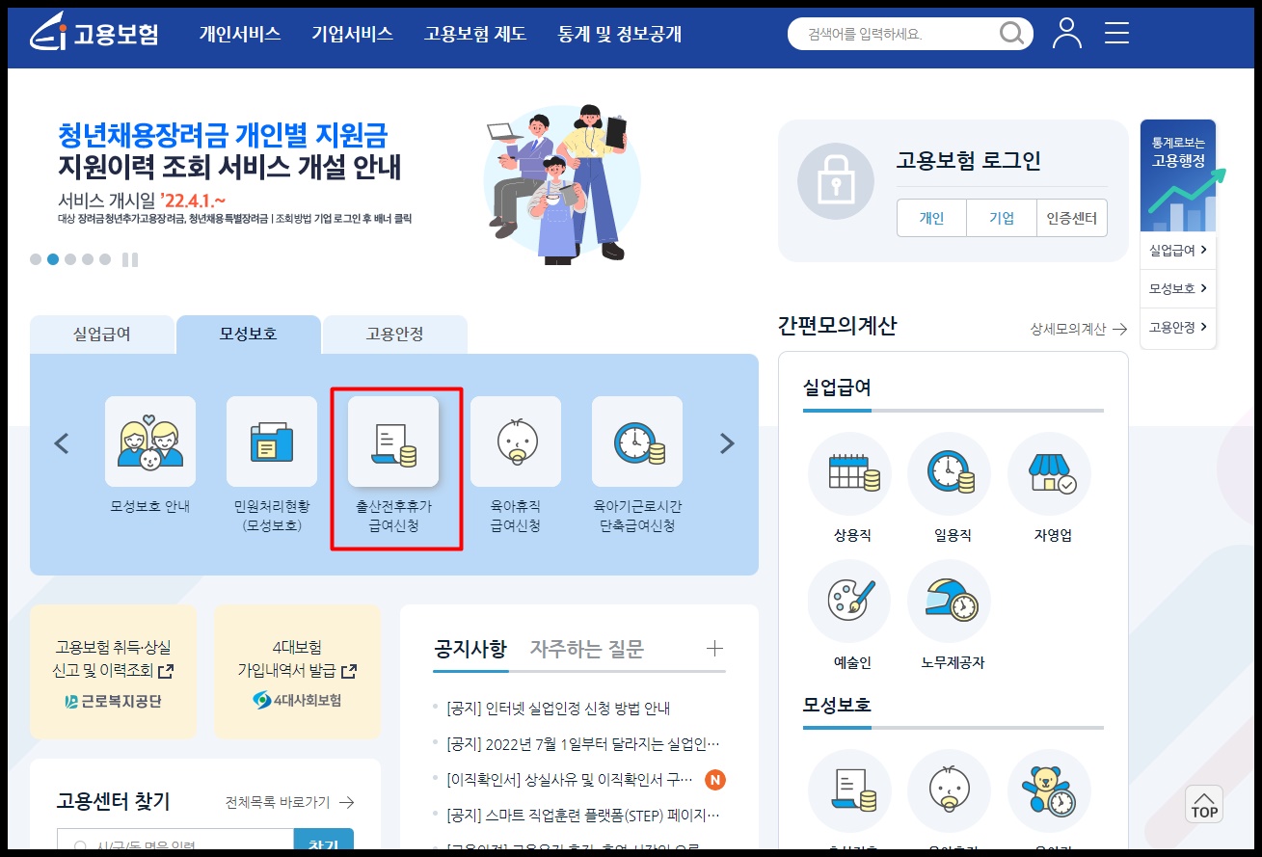Viewport: 1262px width, 857px height.
Task: Select second banner slide dot
Action: coord(53,259)
